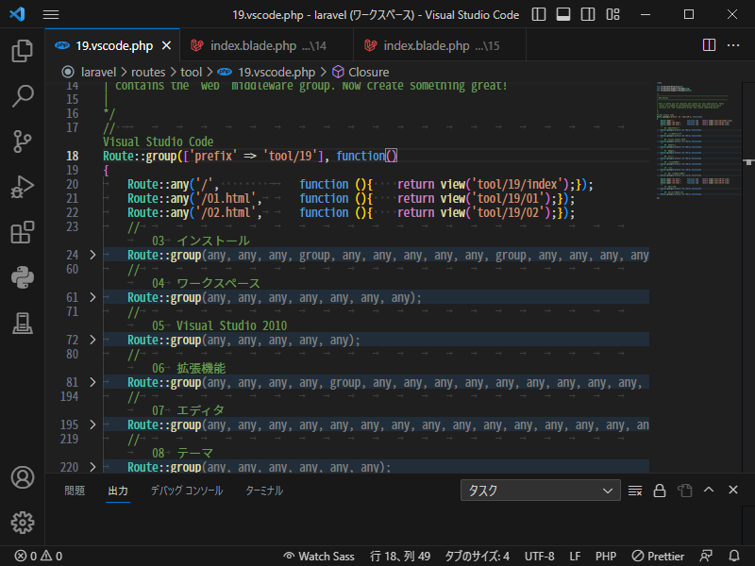The height and width of the screenshot is (566, 755).
Task: Toggle primary side bar layout icon
Action: (539, 14)
